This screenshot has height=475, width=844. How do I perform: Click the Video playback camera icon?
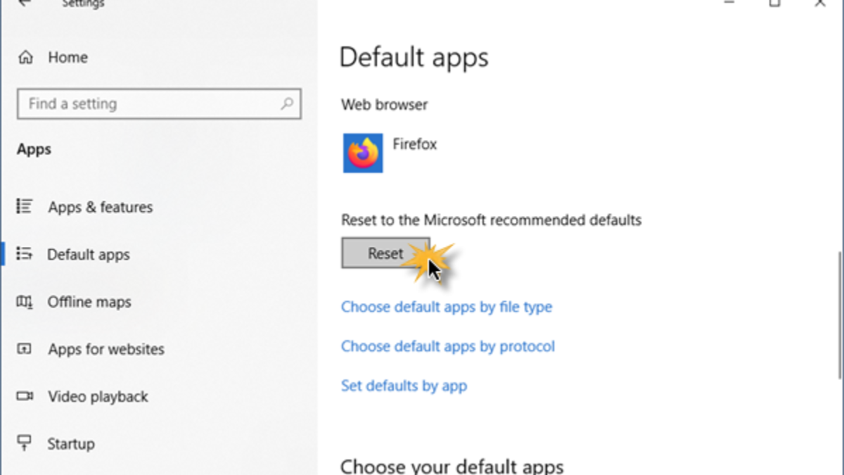tap(25, 396)
